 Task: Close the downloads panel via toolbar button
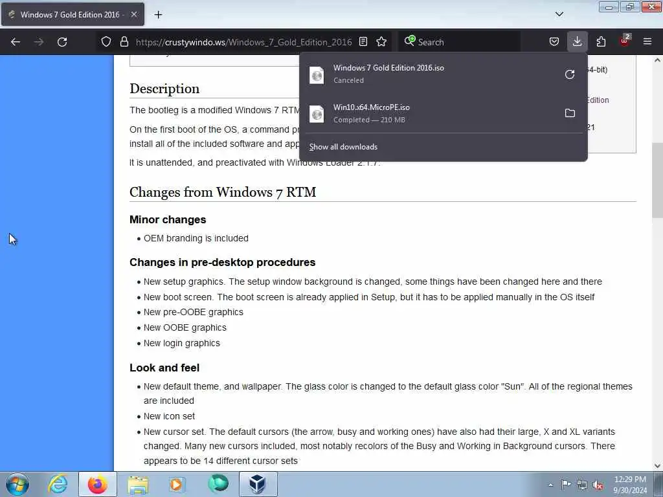point(577,42)
